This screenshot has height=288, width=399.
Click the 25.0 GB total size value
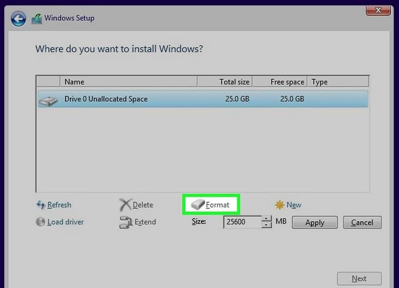[x=237, y=99]
